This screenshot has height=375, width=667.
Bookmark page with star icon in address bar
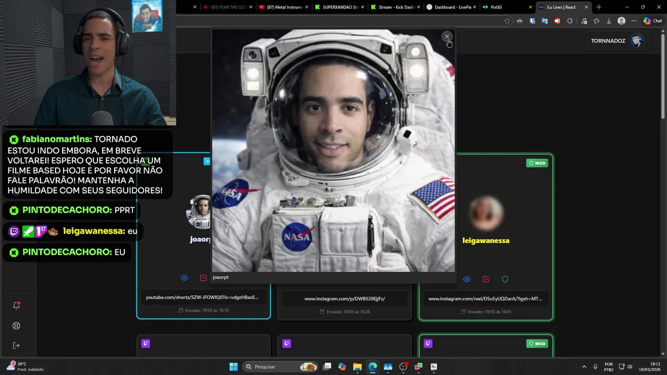[x=507, y=21]
